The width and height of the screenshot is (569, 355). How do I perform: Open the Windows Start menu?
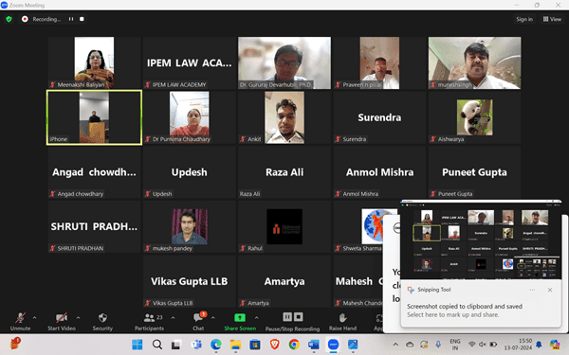[x=137, y=345]
